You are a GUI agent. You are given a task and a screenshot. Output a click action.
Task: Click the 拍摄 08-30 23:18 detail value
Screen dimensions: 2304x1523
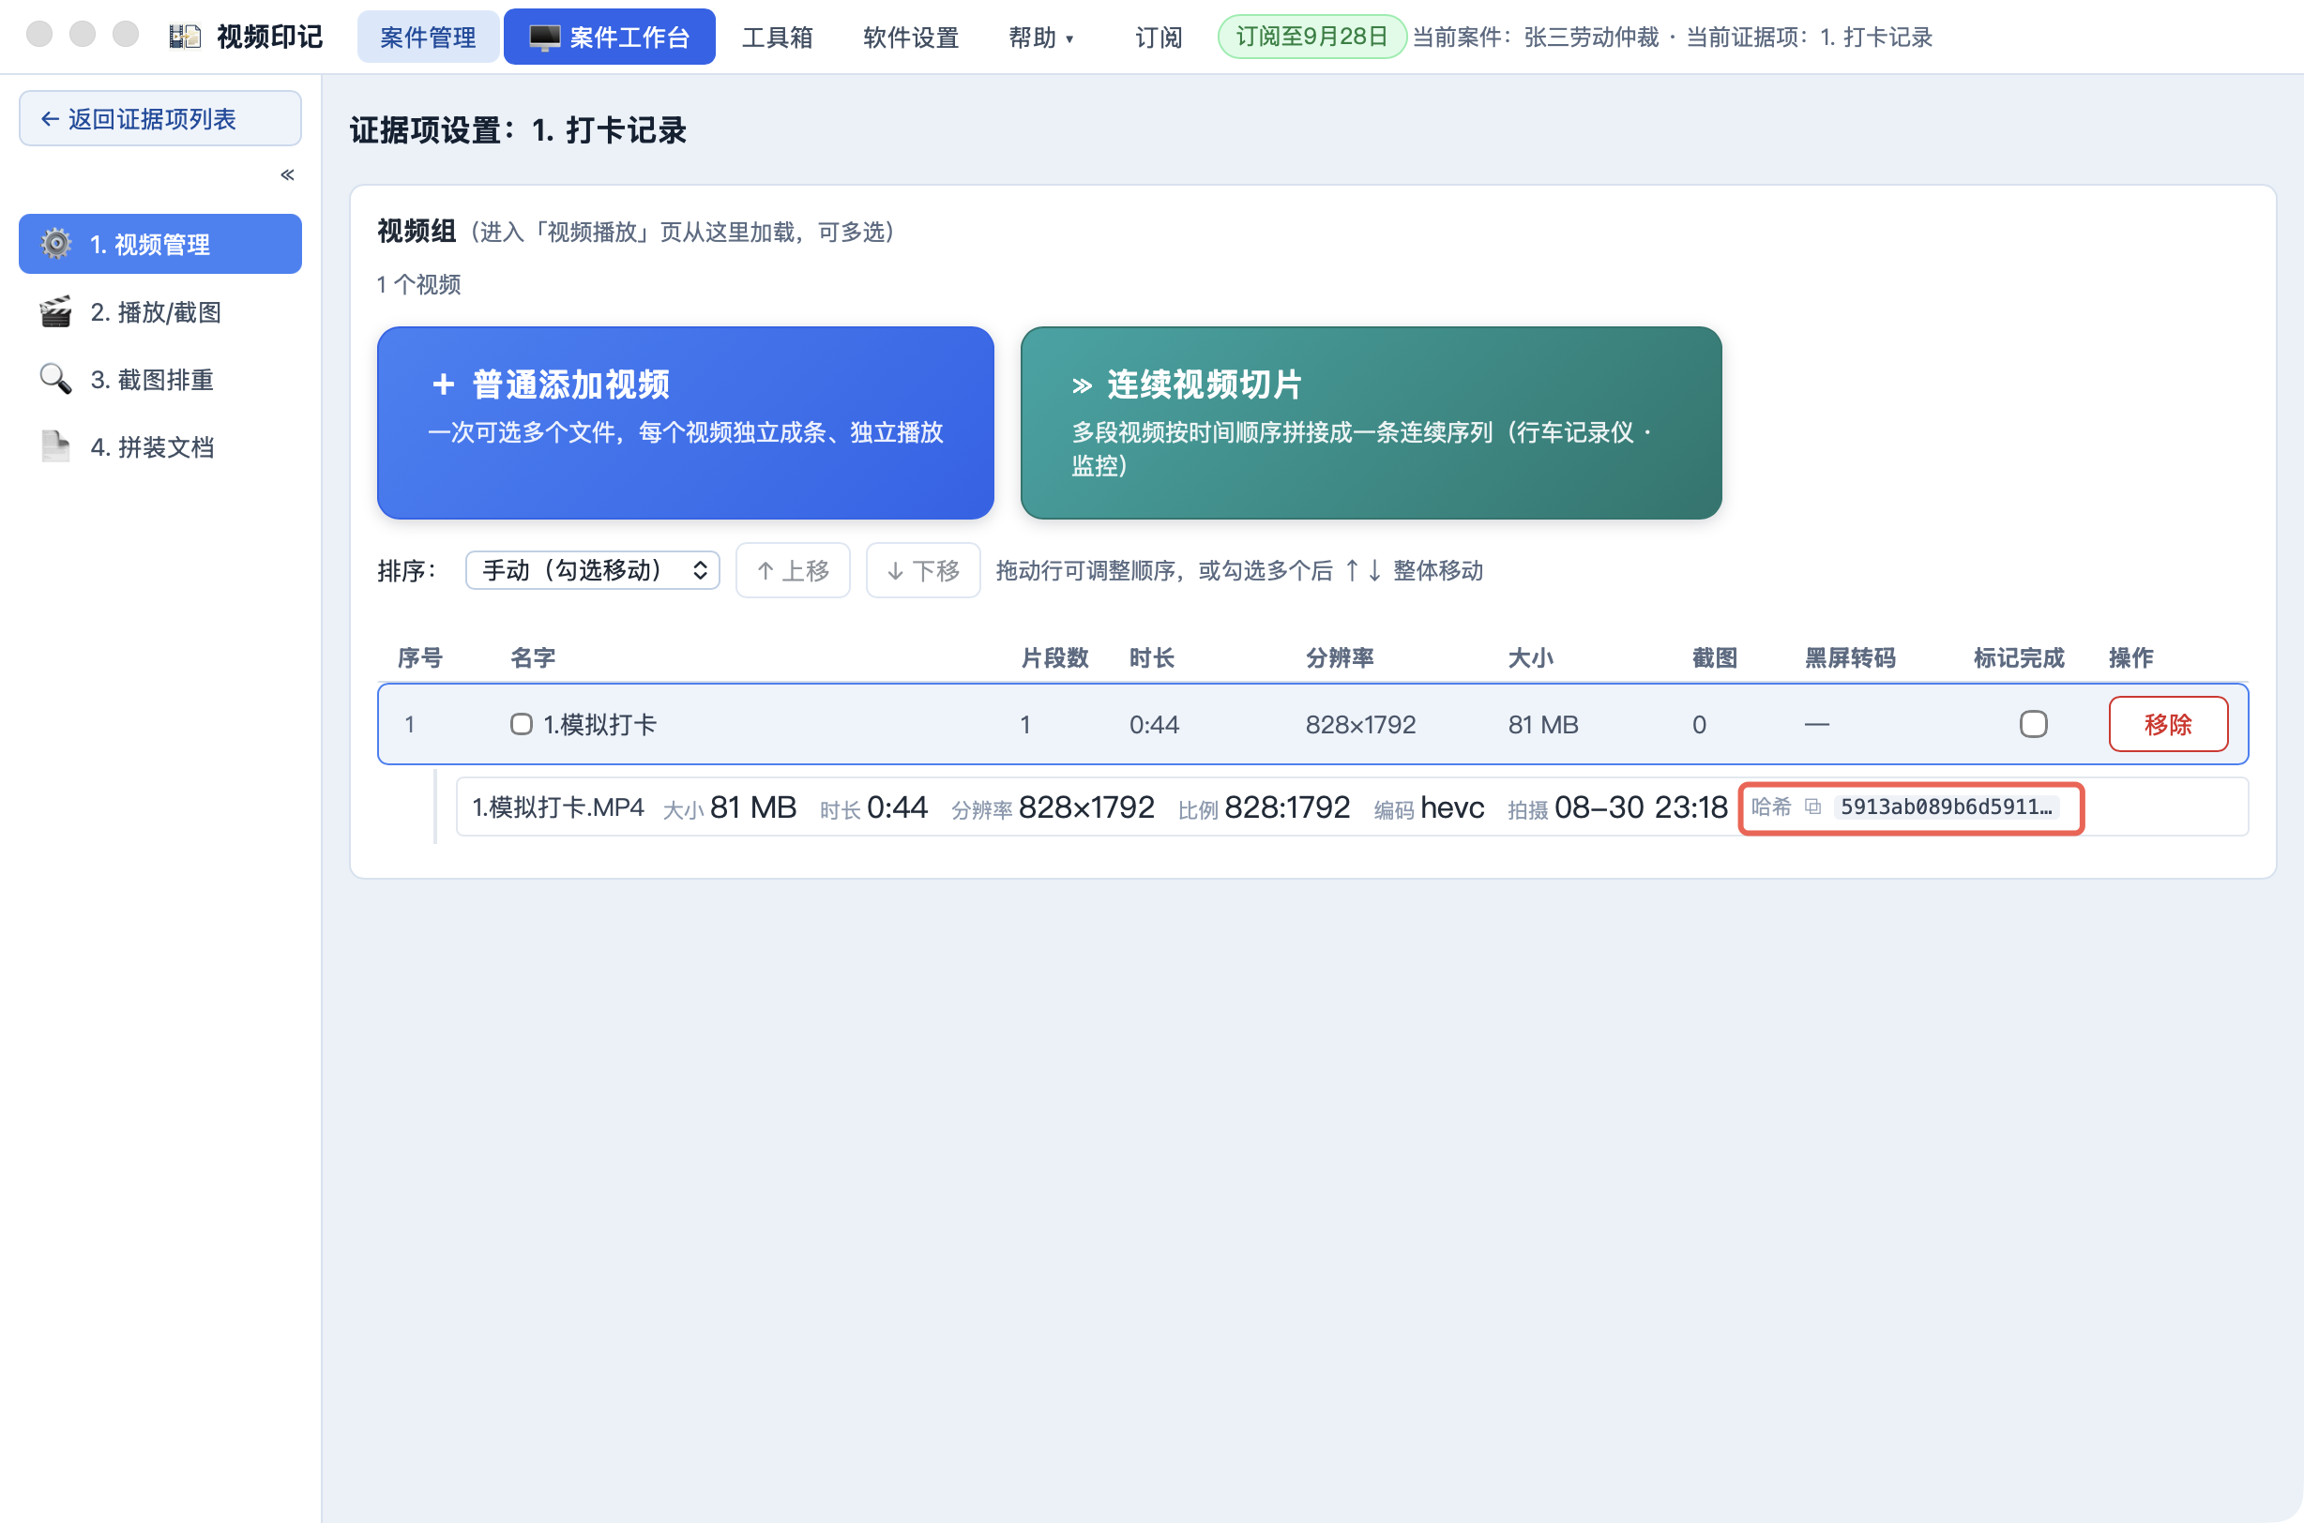(1617, 807)
